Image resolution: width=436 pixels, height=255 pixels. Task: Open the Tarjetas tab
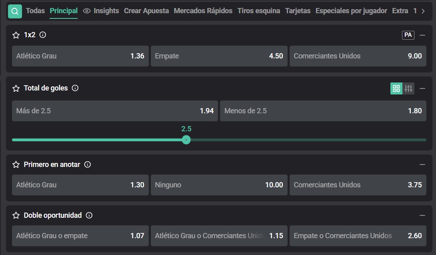298,11
